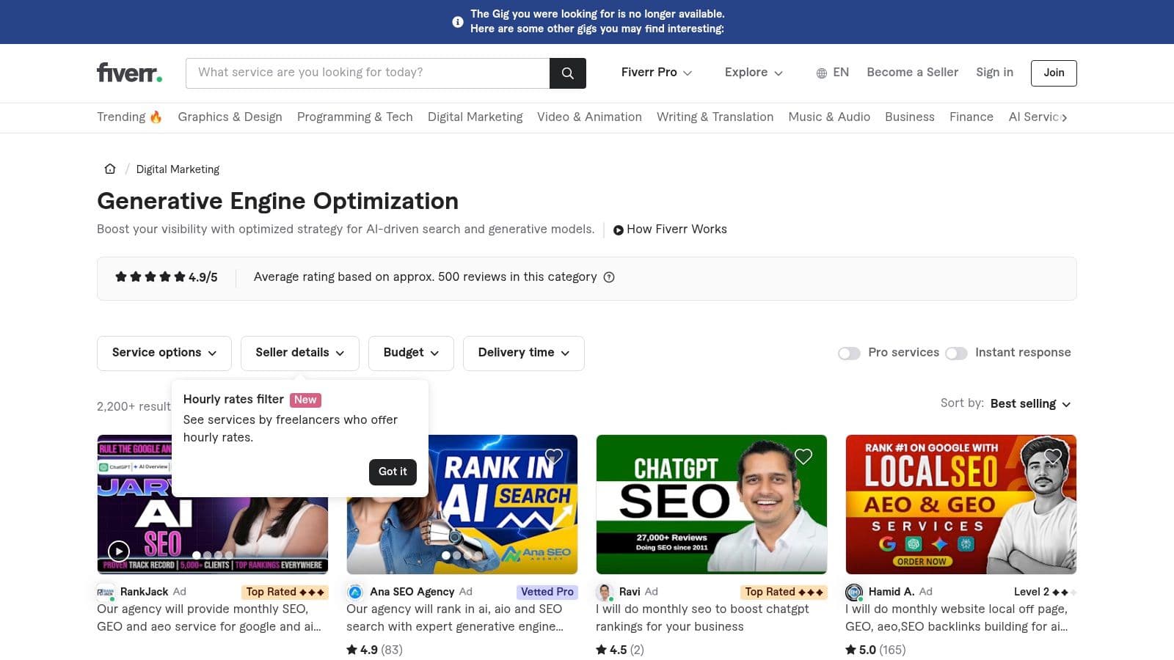Enable the Pro services toggle
This screenshot has width=1174, height=660.
849,353
